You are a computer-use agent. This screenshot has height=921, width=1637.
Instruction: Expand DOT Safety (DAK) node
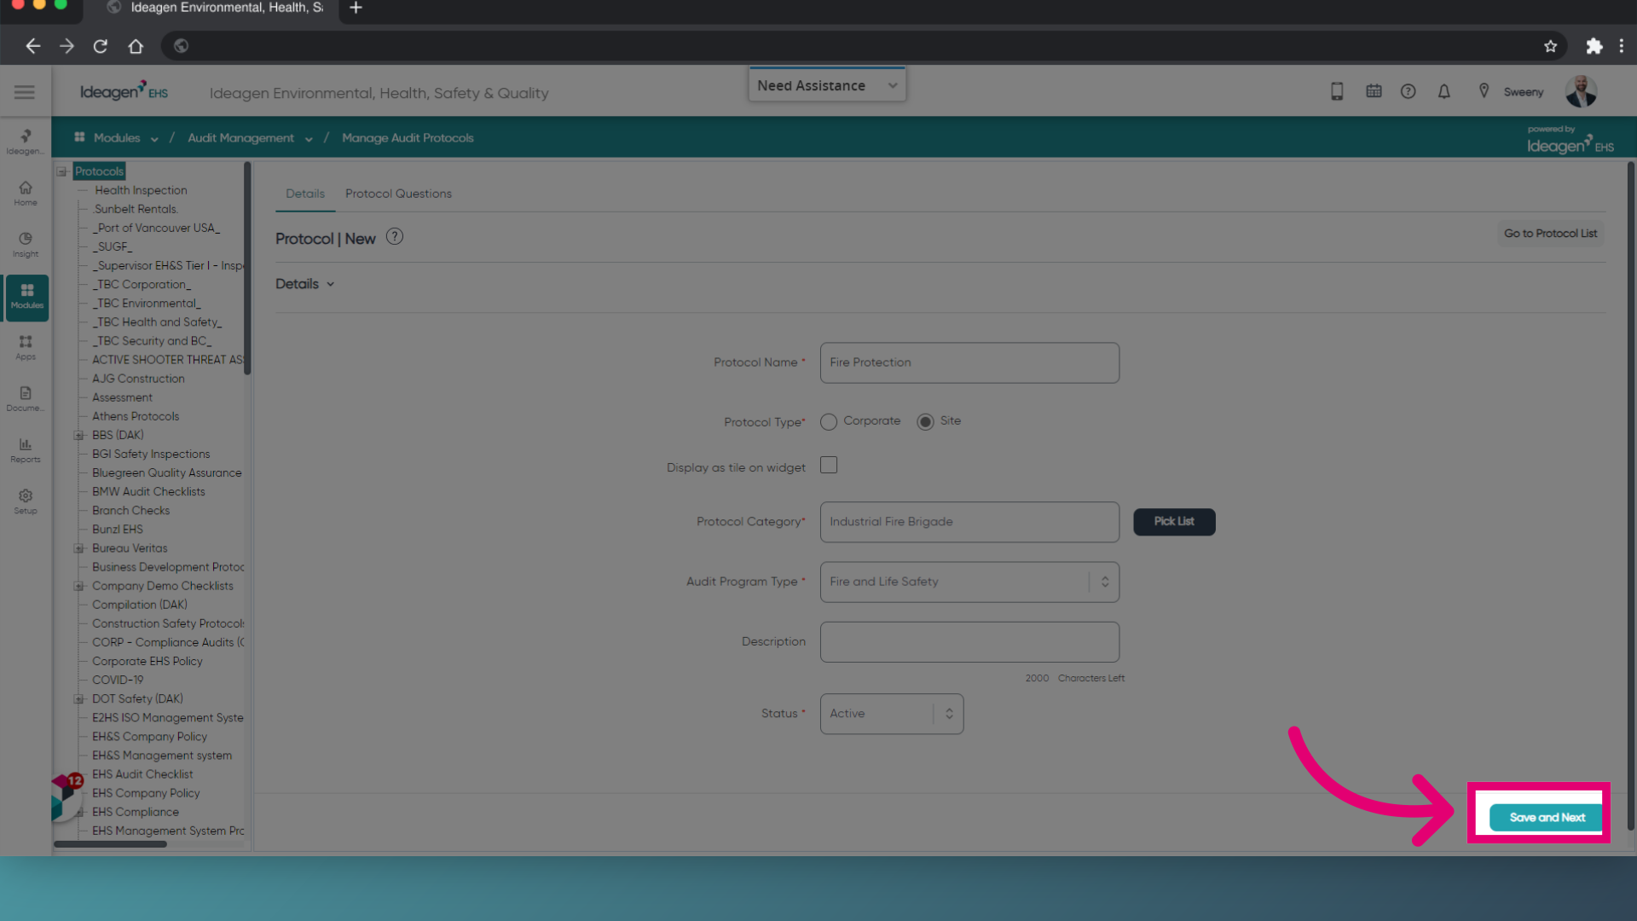point(78,699)
